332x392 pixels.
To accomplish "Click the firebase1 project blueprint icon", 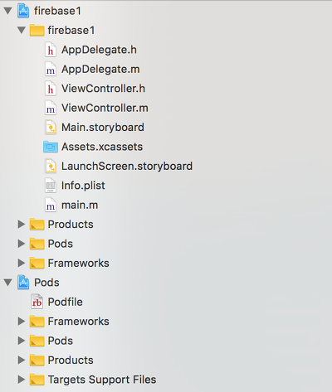I will click(x=23, y=11).
